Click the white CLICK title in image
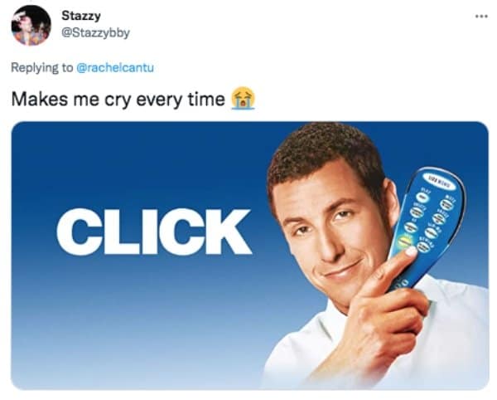 pos(154,232)
